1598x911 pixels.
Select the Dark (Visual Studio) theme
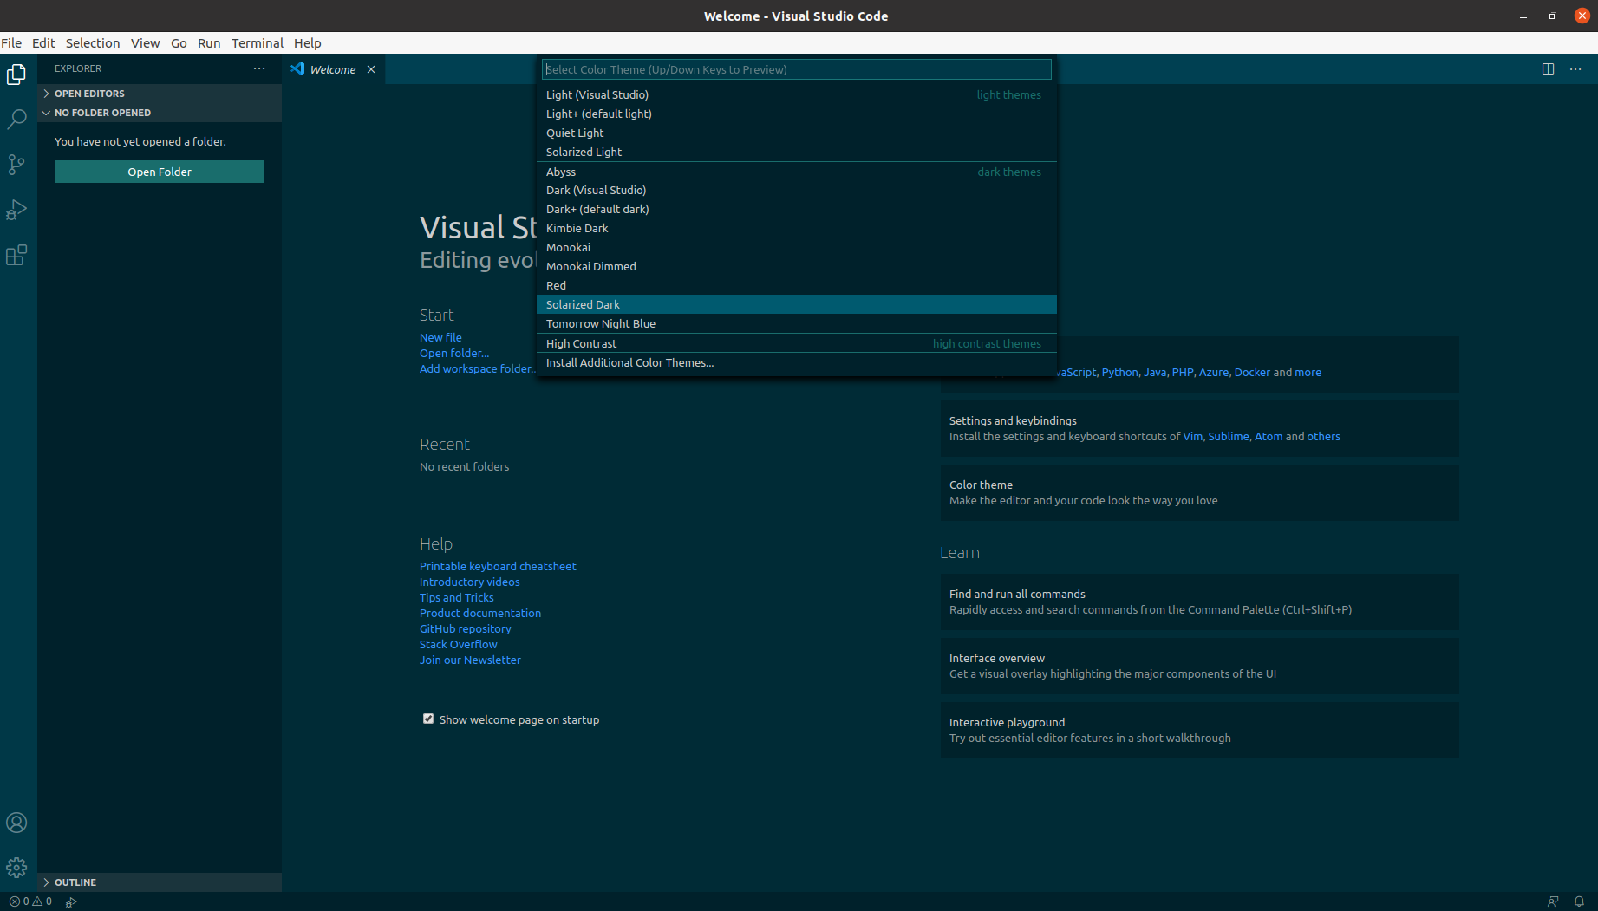point(796,190)
